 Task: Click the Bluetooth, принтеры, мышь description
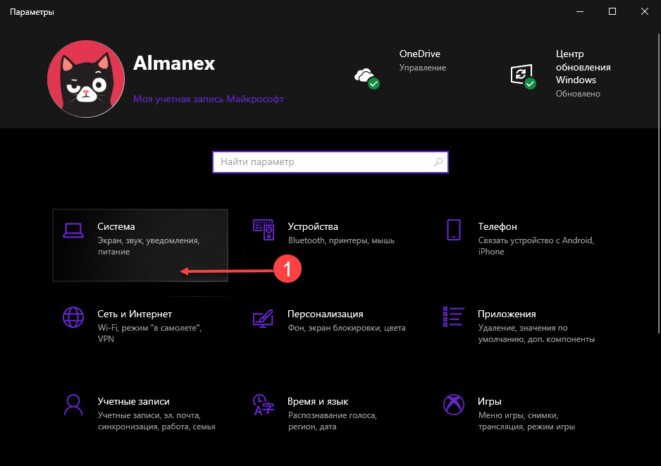[341, 240]
